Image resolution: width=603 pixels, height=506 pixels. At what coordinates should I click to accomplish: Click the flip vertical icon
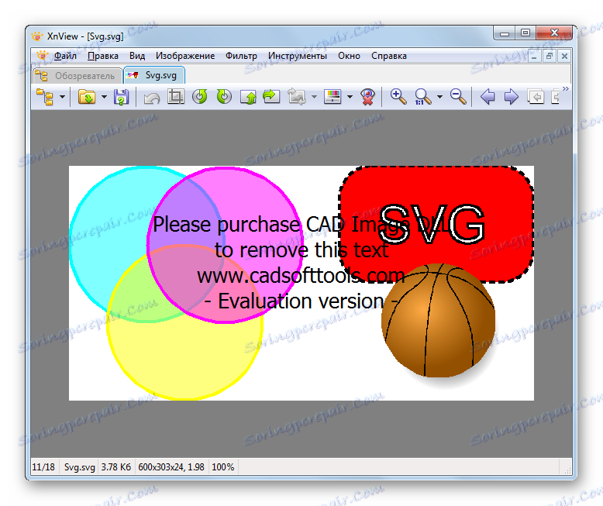[x=248, y=97]
